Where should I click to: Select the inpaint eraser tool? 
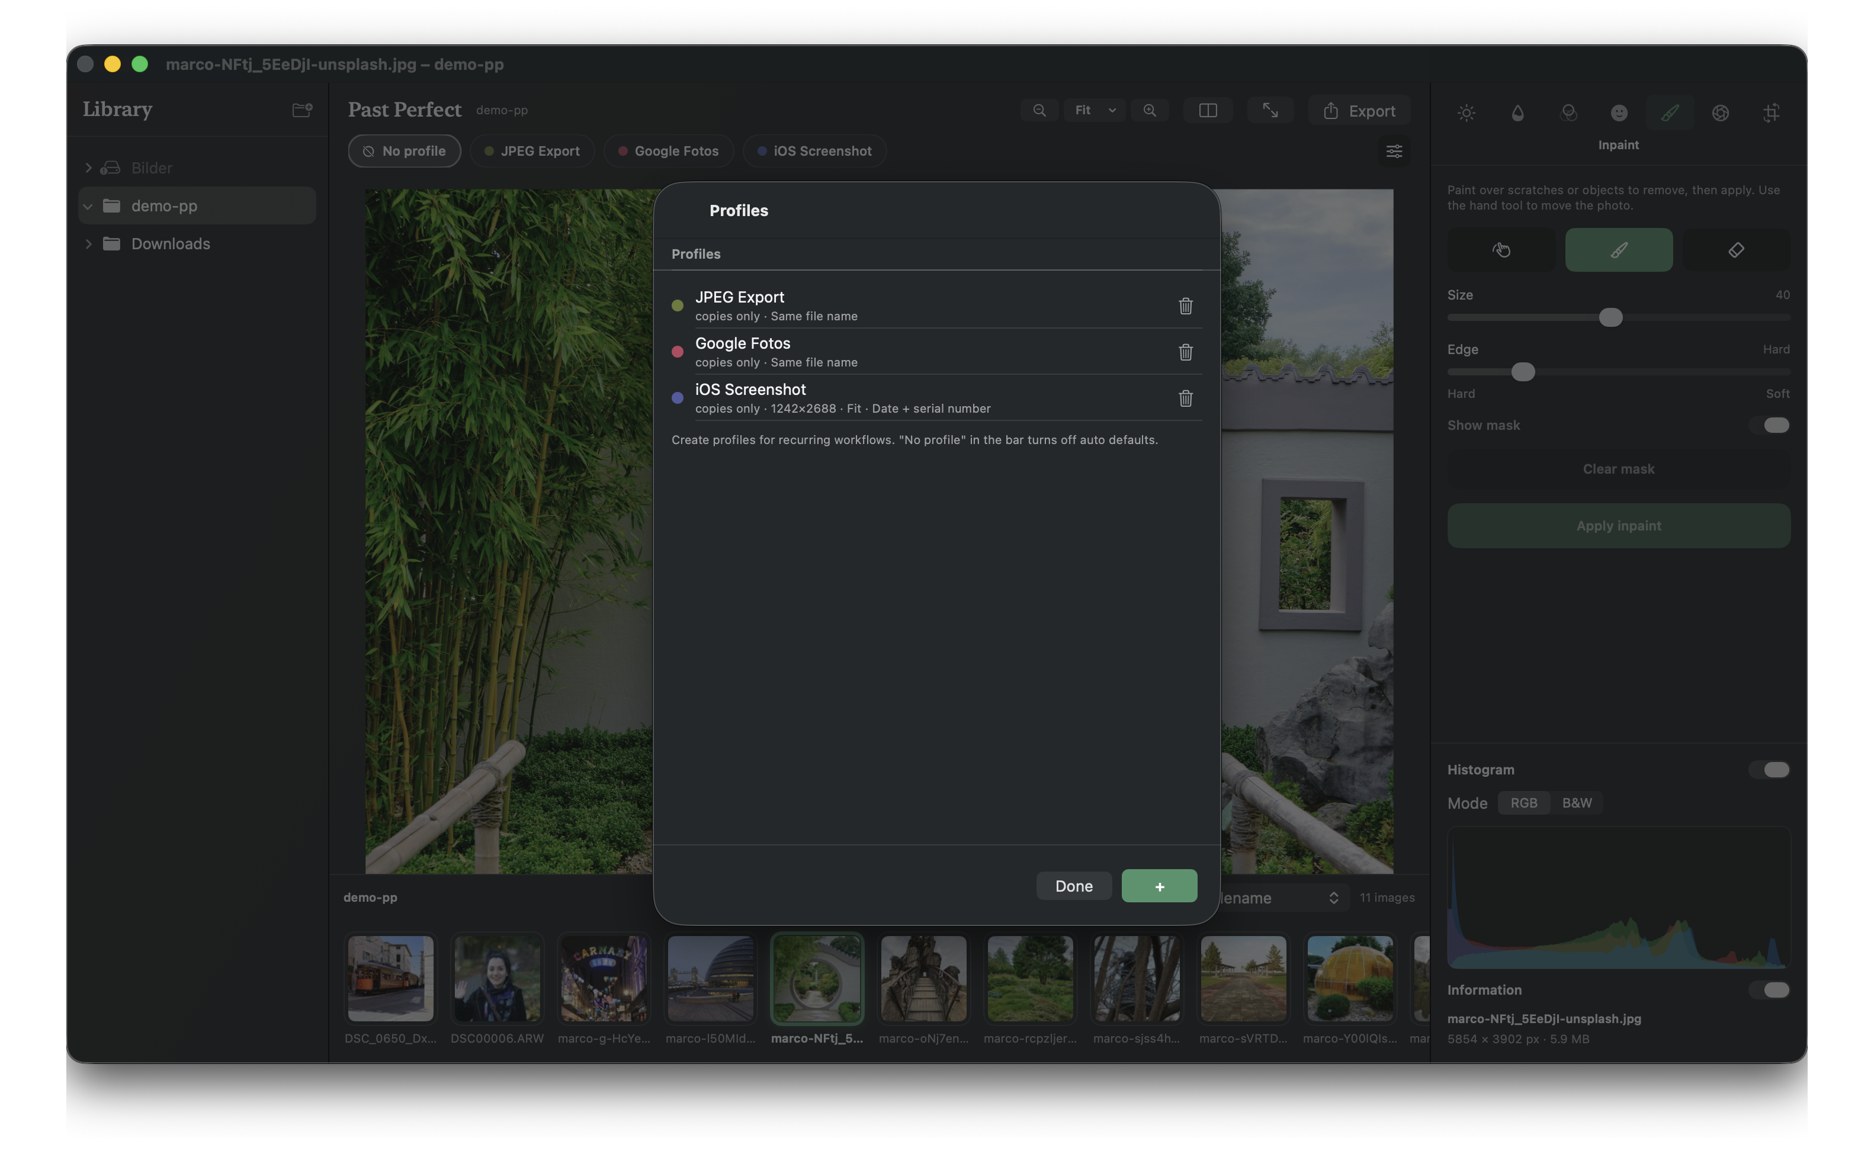(x=1736, y=250)
